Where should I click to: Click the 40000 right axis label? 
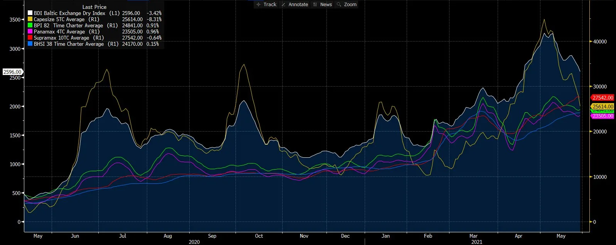(600, 42)
